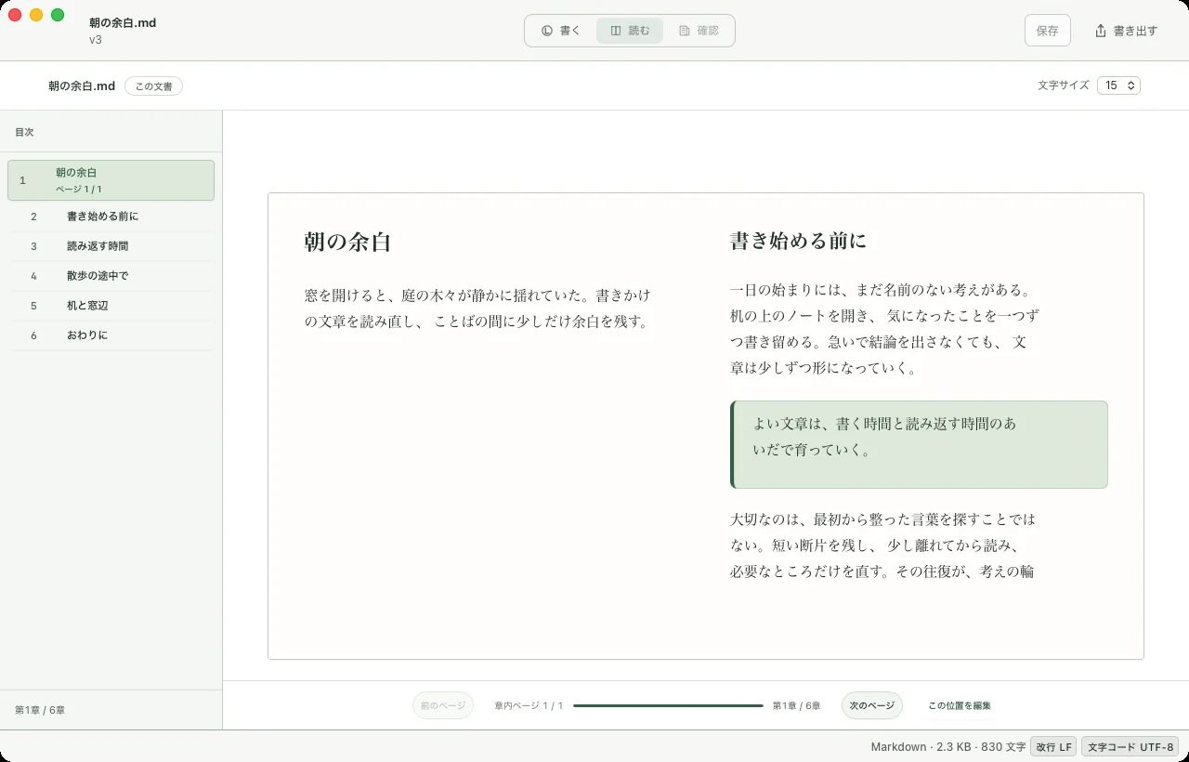The image size is (1189, 762).
Task: Click the green blockquote about よい文章
Action: pos(920,444)
